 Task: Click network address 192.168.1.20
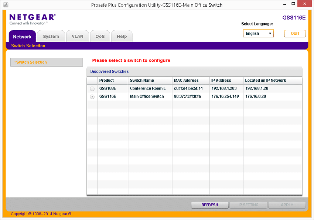tap(257, 88)
